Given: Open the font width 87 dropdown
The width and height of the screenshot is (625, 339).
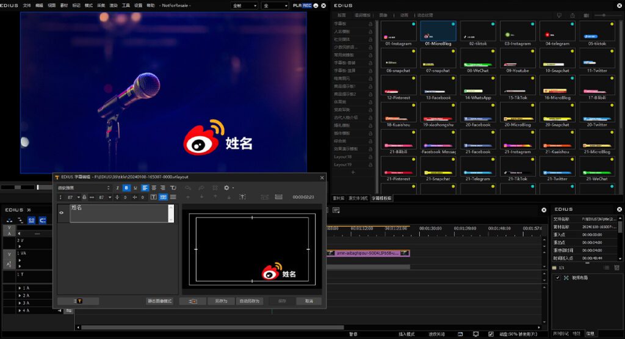Looking at the screenshot, I should click(x=110, y=197).
